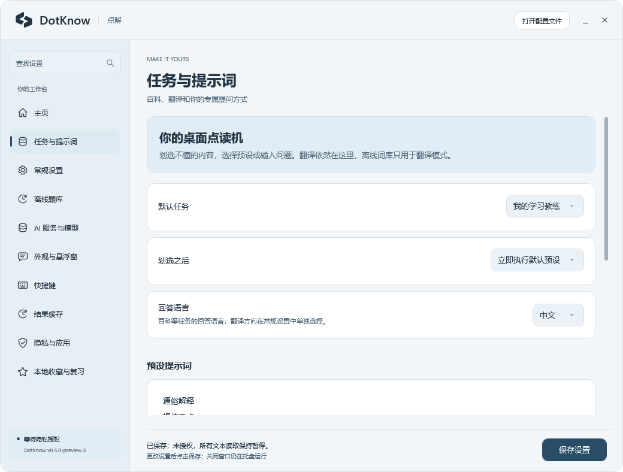Click DotKnow v0.5.0-preview.3 version text

pos(55,450)
